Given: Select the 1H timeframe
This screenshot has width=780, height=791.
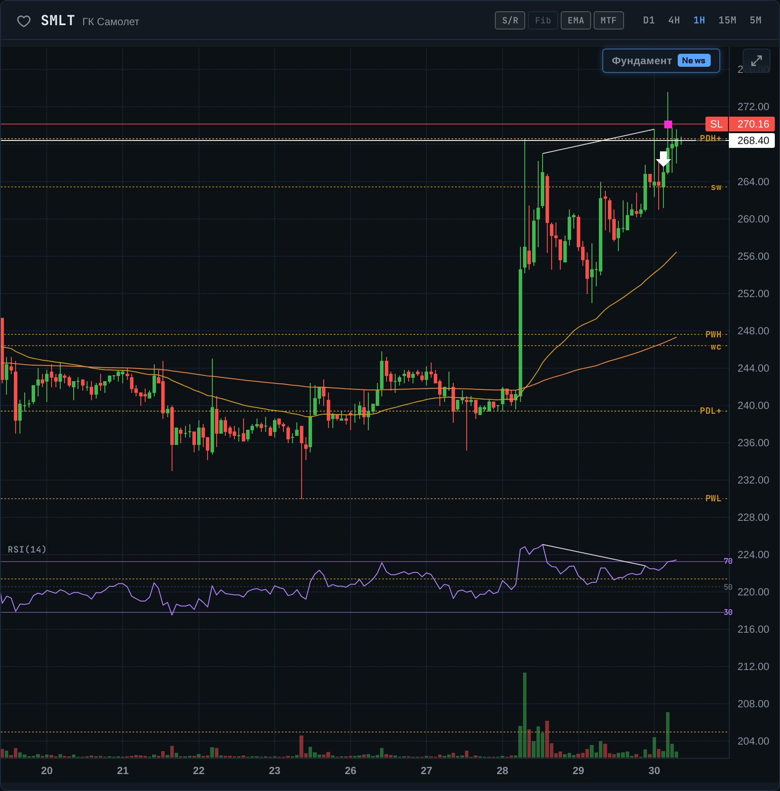Looking at the screenshot, I should [x=699, y=20].
